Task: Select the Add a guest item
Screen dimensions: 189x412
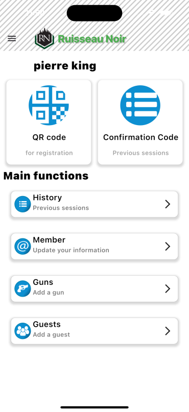Action: tap(94, 331)
